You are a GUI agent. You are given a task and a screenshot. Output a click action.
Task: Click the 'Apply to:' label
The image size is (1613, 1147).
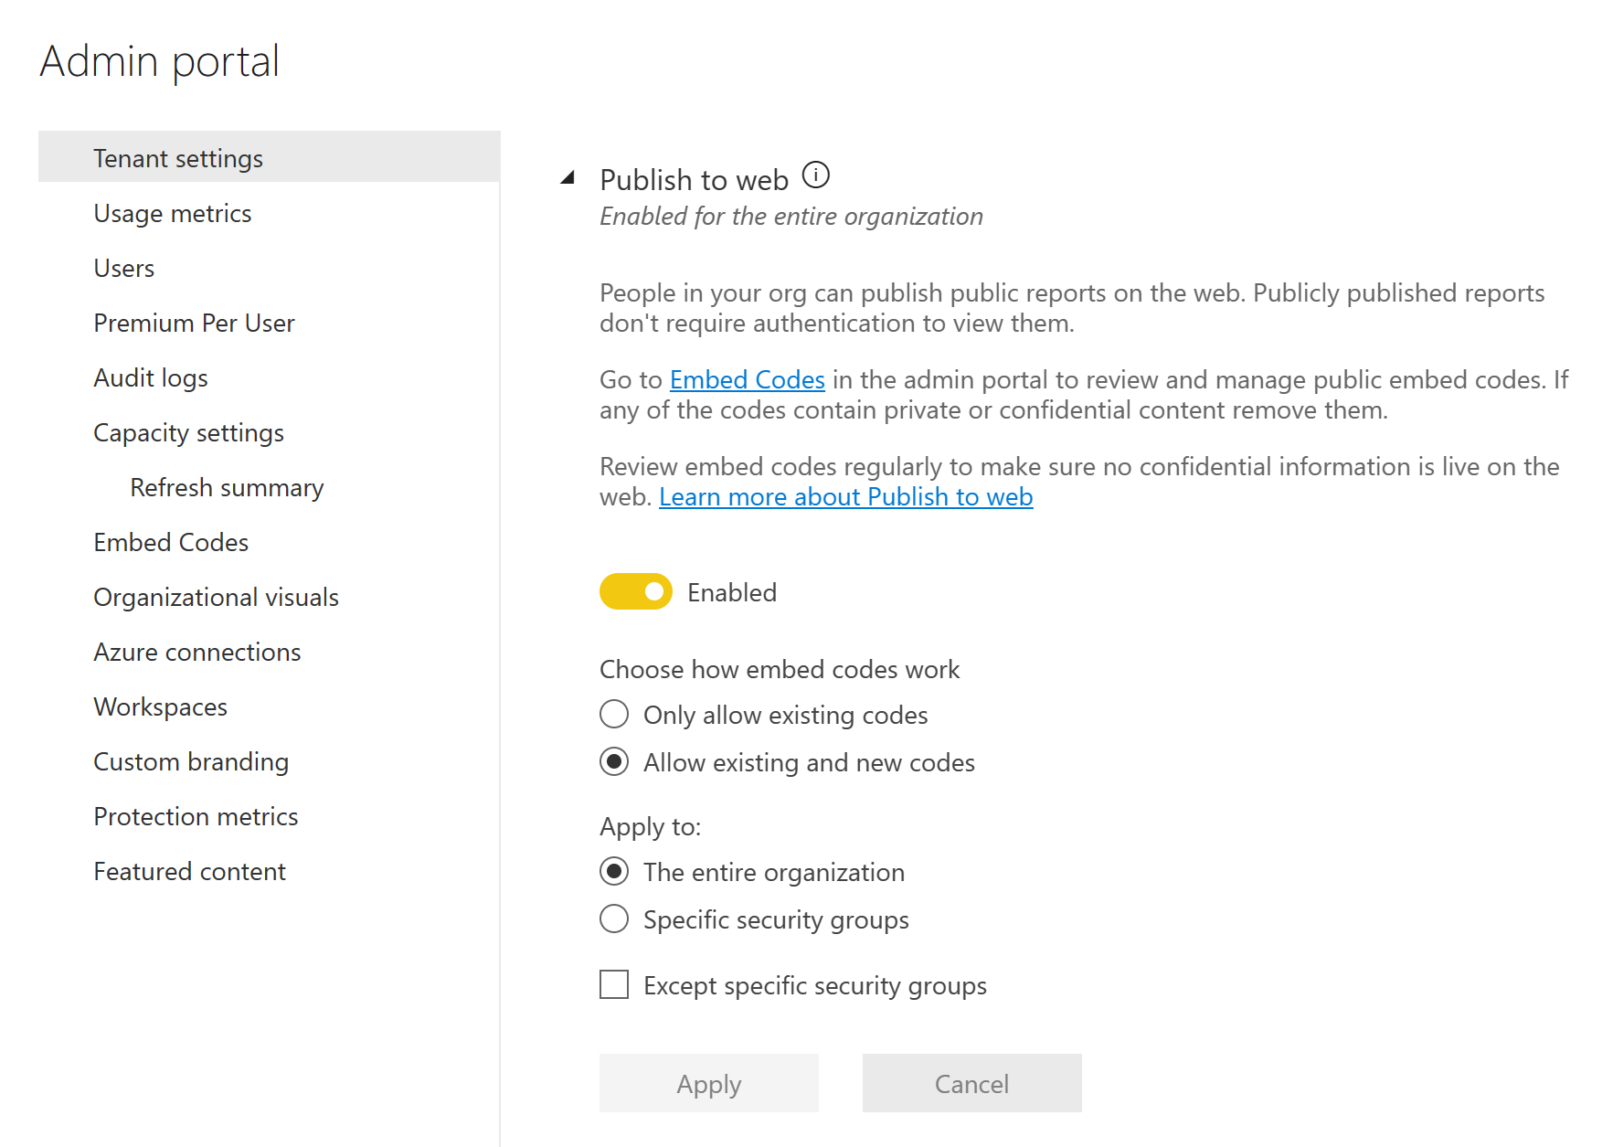click(x=650, y=826)
